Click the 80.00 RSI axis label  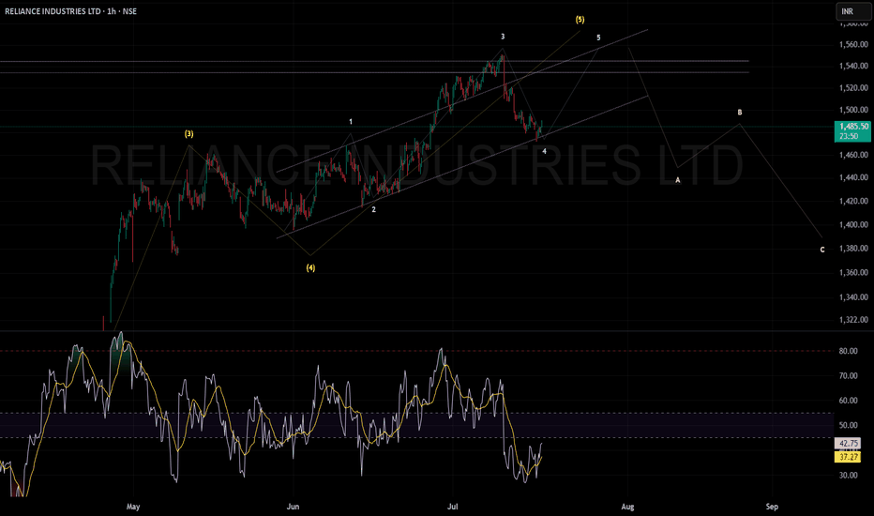tap(848, 351)
